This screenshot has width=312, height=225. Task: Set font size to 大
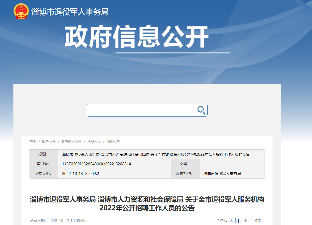pyautogui.click(x=231, y=220)
